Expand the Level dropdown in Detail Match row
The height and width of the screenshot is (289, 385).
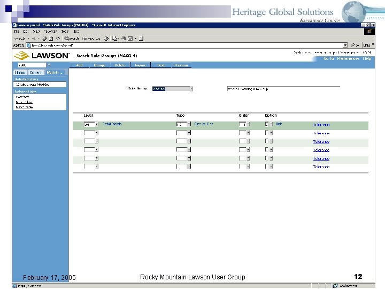pyautogui.click(x=96, y=124)
